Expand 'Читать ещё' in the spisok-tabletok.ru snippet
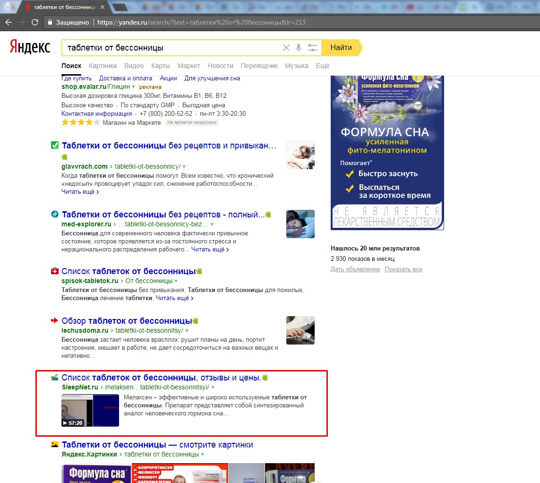The height and width of the screenshot is (483, 540). [175, 298]
